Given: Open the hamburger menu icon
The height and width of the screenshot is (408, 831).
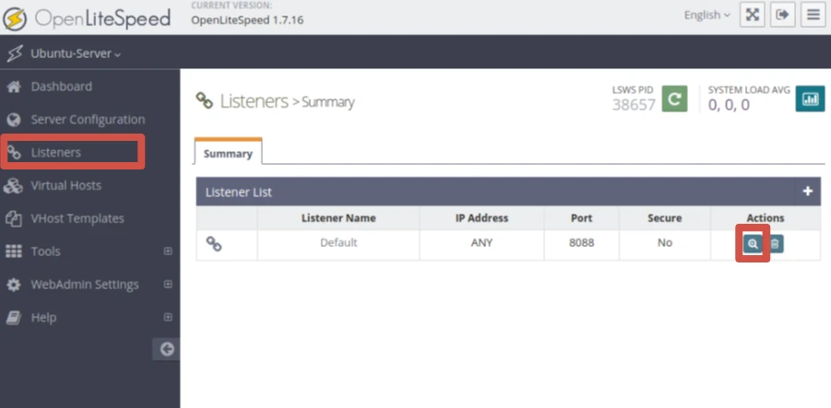Looking at the screenshot, I should point(813,15).
